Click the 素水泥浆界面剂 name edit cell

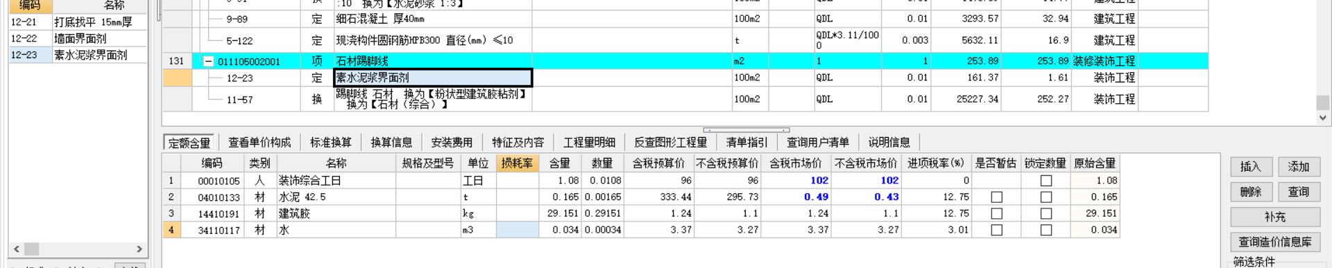click(x=433, y=78)
